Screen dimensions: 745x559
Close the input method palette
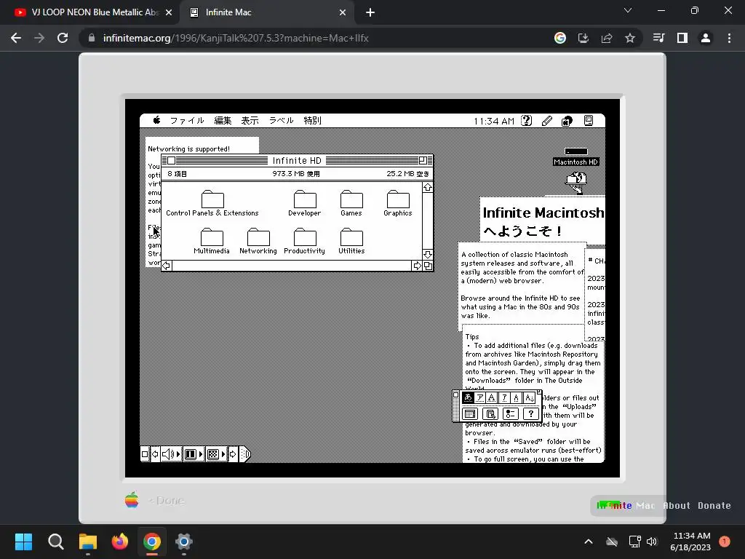[x=456, y=395]
